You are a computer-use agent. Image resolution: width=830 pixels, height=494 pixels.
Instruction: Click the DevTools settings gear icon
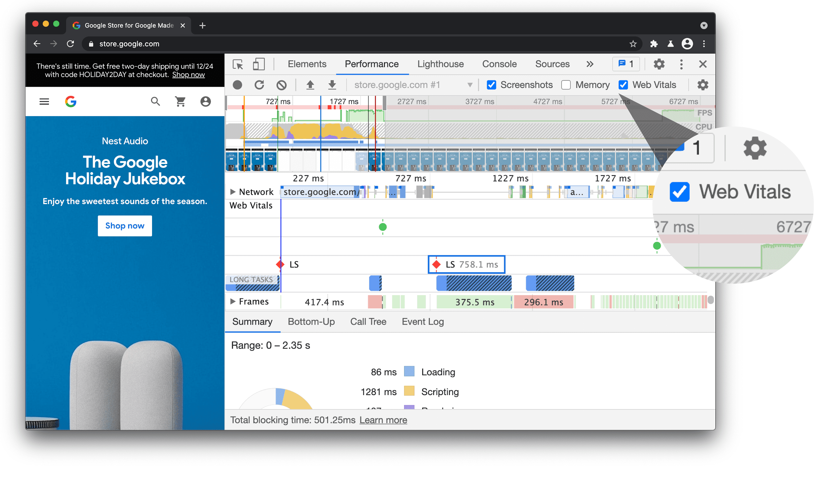(x=659, y=64)
